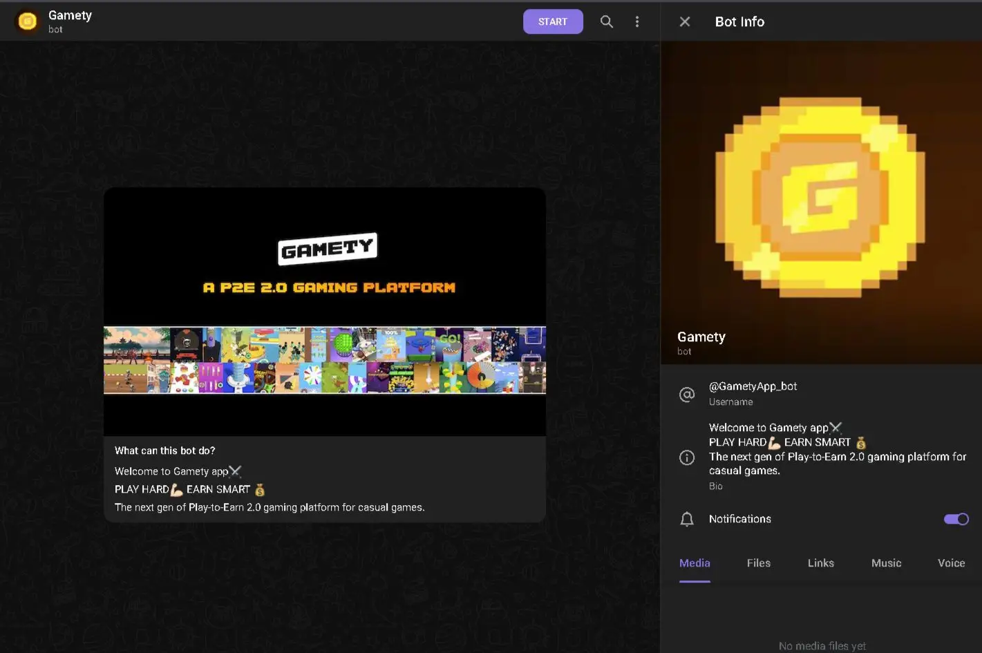
Task: Click the 'Bot Info' panel title
Action: (x=739, y=21)
